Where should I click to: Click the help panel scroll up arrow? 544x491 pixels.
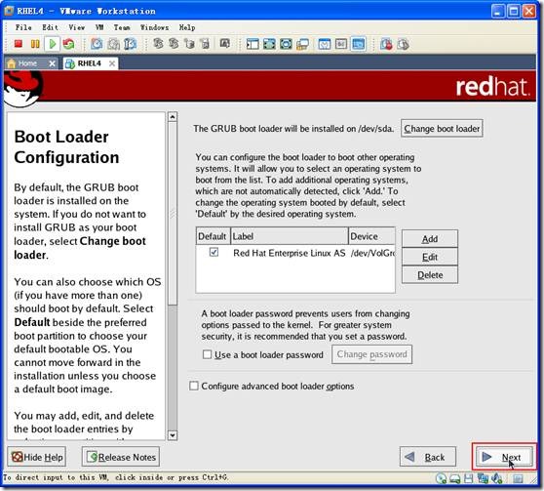(x=173, y=117)
